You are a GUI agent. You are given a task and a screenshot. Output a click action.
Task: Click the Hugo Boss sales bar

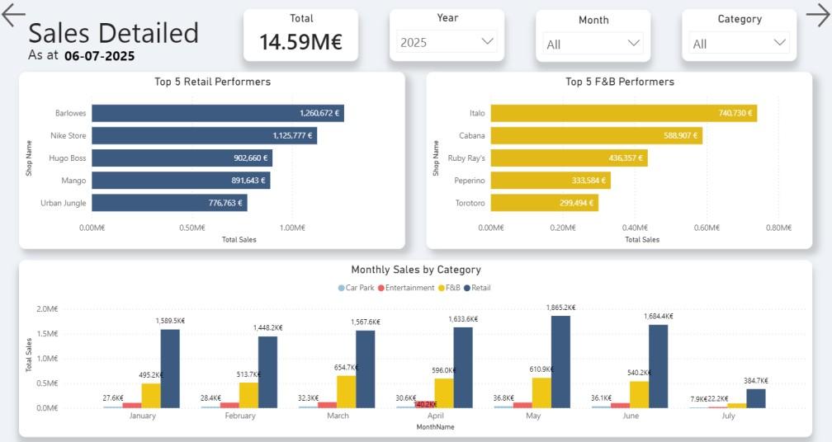click(182, 158)
